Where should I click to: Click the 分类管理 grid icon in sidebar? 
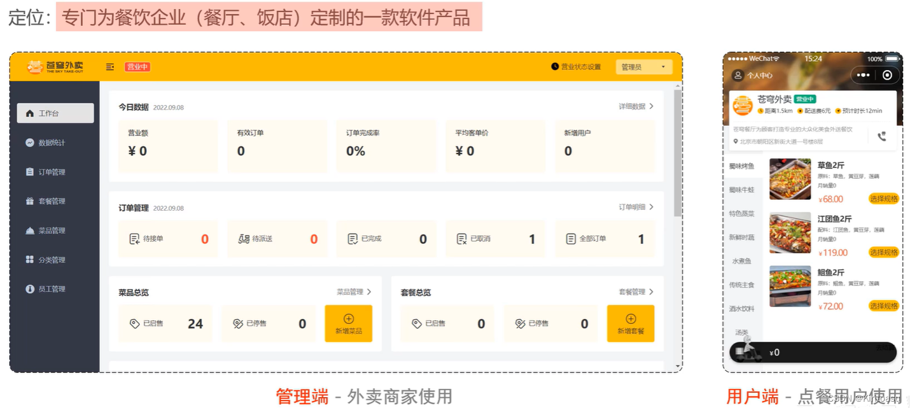(30, 260)
